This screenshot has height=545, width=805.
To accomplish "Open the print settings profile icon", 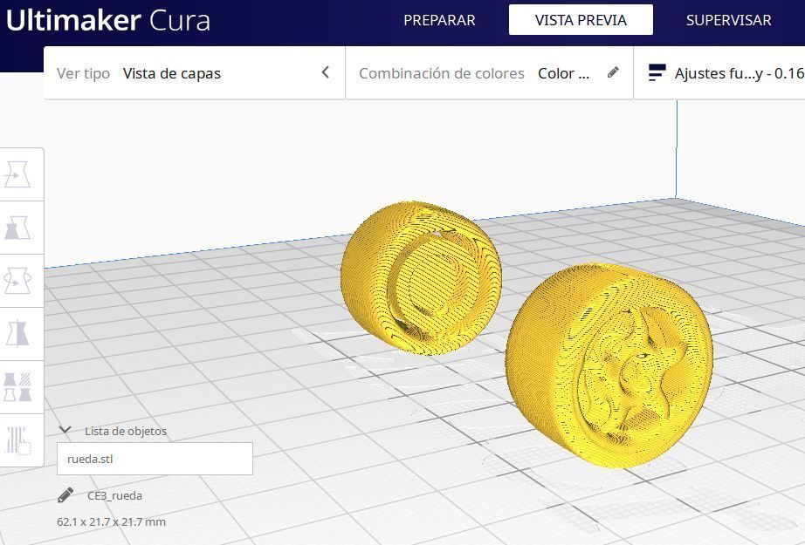I will pyautogui.click(x=657, y=72).
